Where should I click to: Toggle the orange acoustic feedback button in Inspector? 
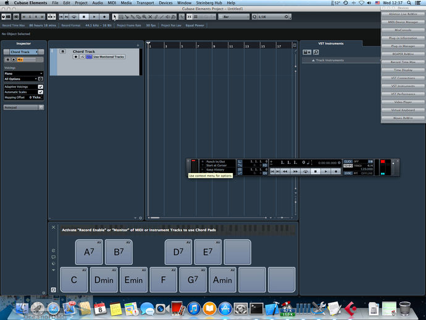point(20,59)
